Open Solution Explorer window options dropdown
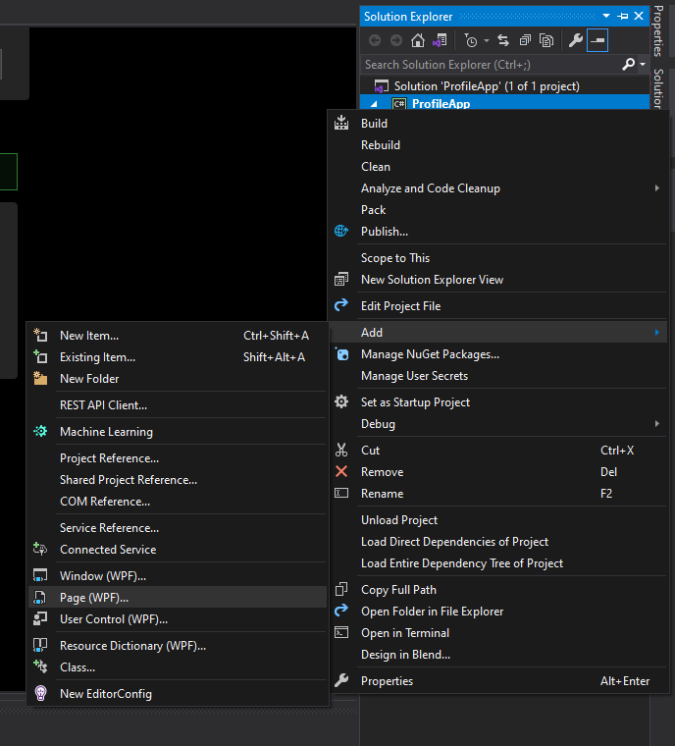675x746 pixels. pos(606,16)
